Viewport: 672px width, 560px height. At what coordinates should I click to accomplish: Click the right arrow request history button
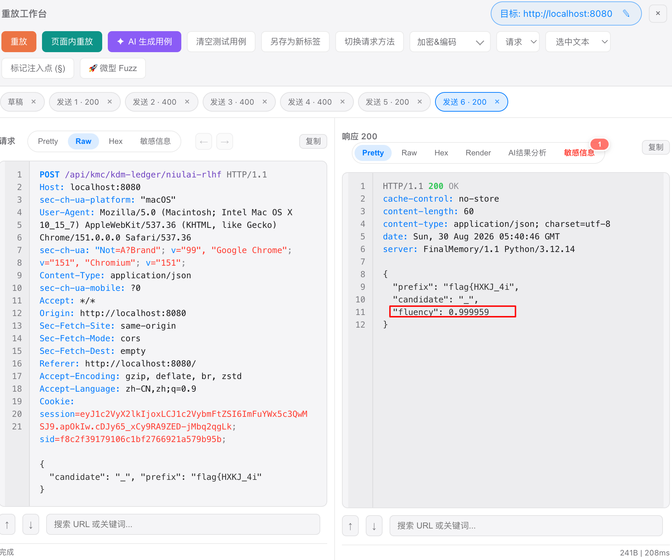pos(225,141)
